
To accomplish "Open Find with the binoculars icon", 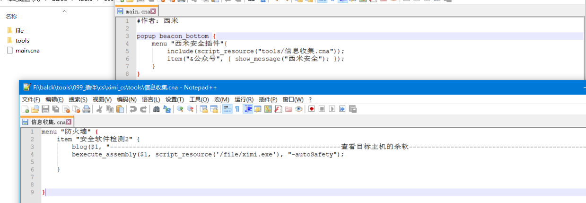I will pos(157,109).
